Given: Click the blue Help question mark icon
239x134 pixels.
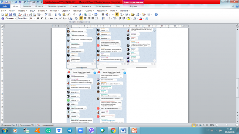Looking at the screenshot, I should tap(156, 15).
